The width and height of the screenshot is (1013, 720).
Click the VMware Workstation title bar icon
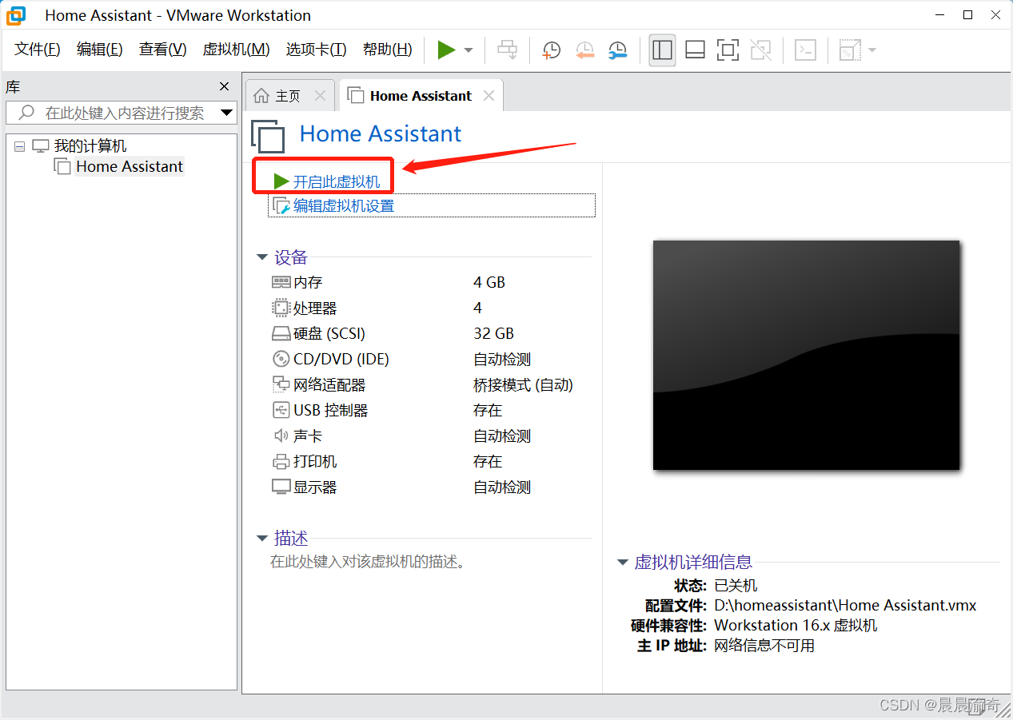(x=16, y=14)
